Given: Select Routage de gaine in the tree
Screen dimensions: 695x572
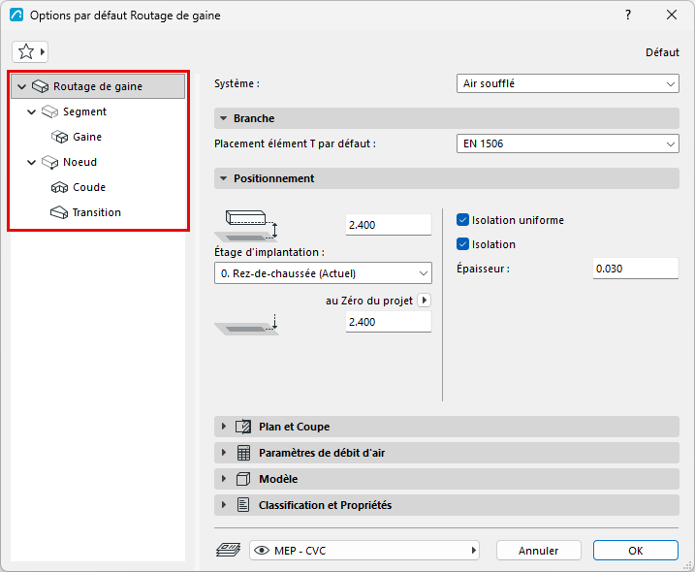Looking at the screenshot, I should pos(98,86).
